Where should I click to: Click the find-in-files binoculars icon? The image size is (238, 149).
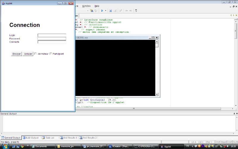[x=92, y=11]
